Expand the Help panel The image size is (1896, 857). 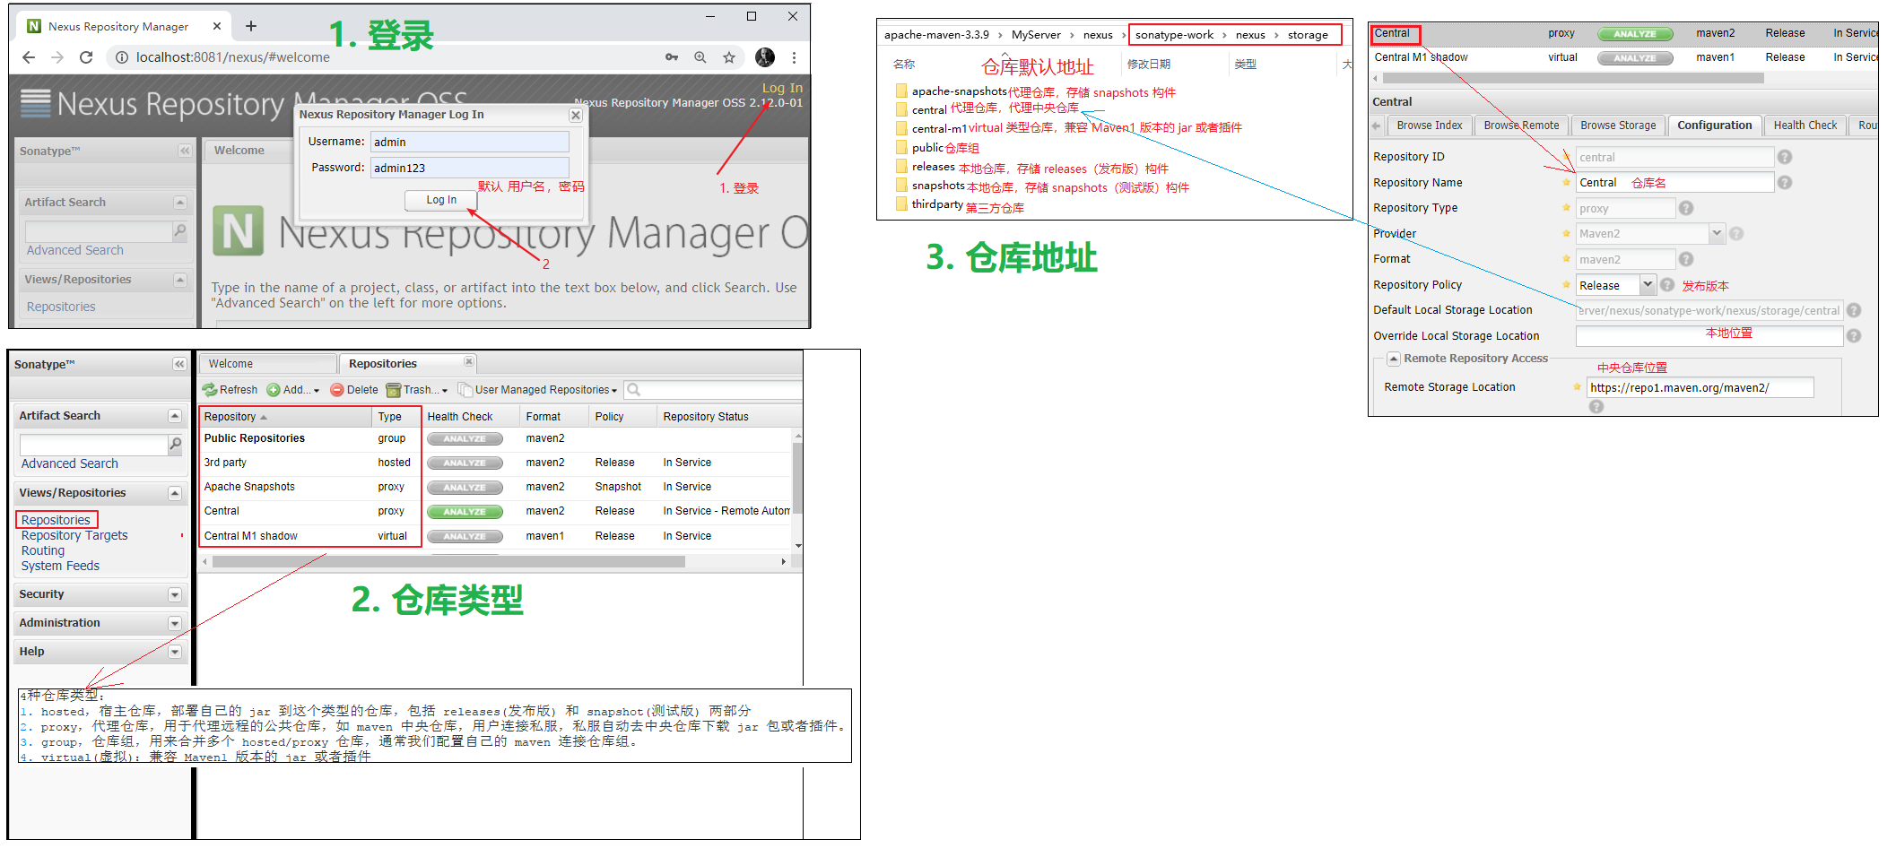pos(175,653)
